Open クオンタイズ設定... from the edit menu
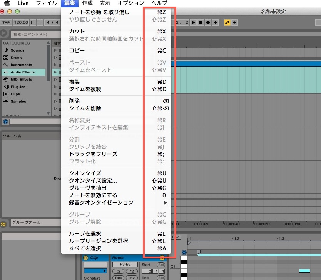321x280 pixels. [x=116, y=181]
